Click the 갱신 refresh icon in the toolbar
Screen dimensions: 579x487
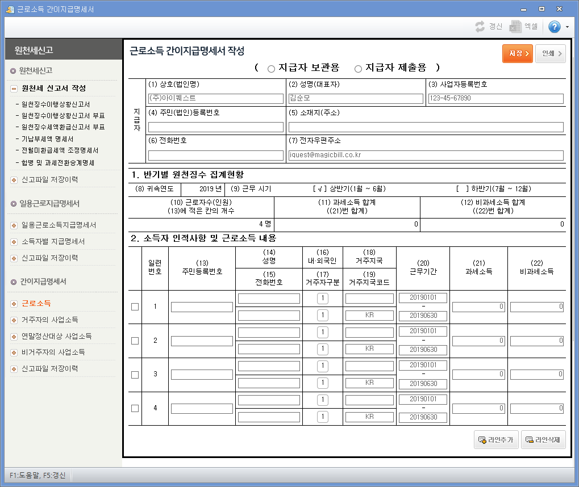[x=479, y=26]
